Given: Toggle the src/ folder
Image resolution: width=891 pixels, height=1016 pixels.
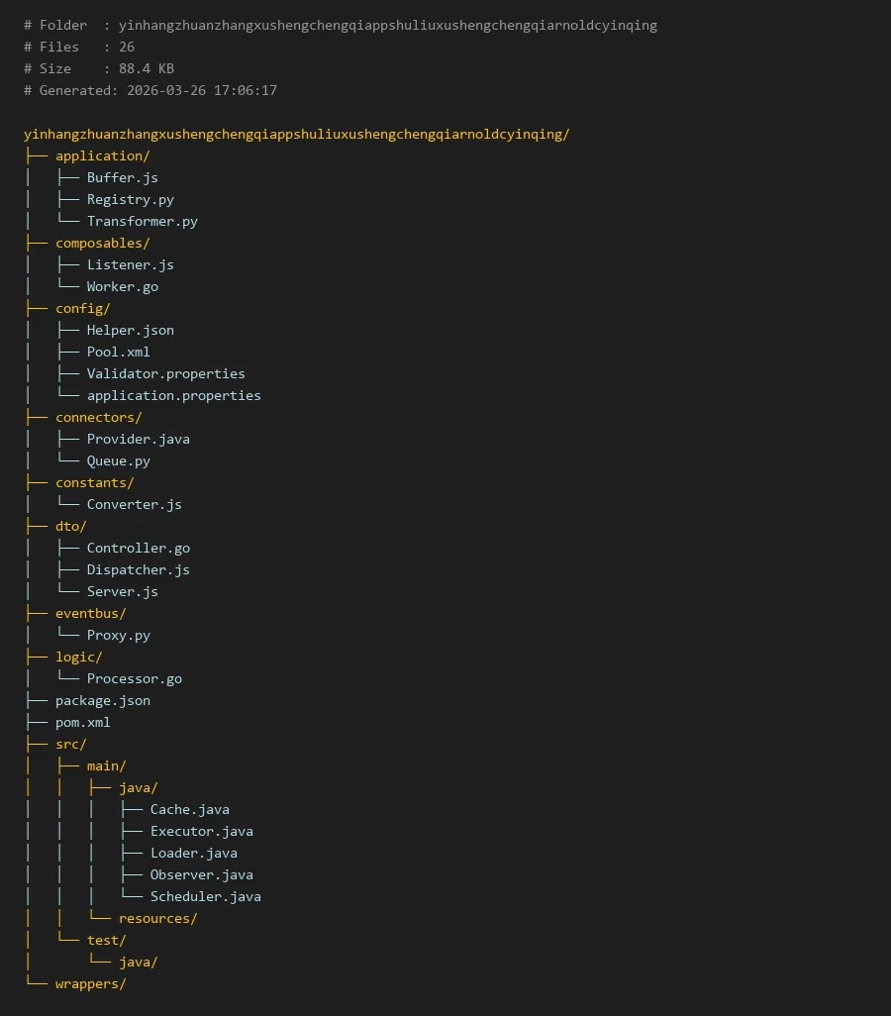Looking at the screenshot, I should coord(70,744).
